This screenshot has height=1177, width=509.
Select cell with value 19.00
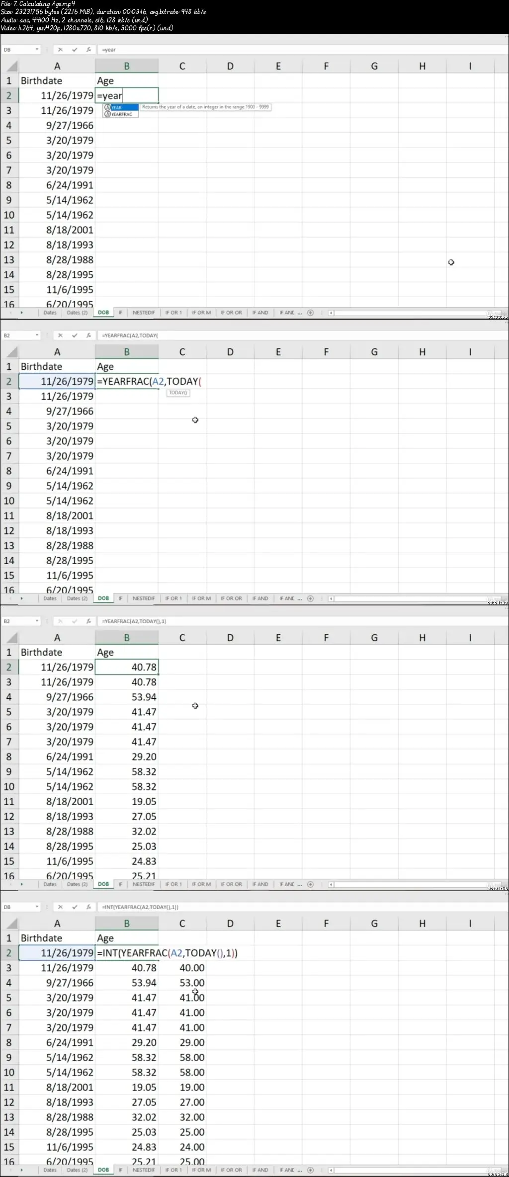tap(182, 1087)
